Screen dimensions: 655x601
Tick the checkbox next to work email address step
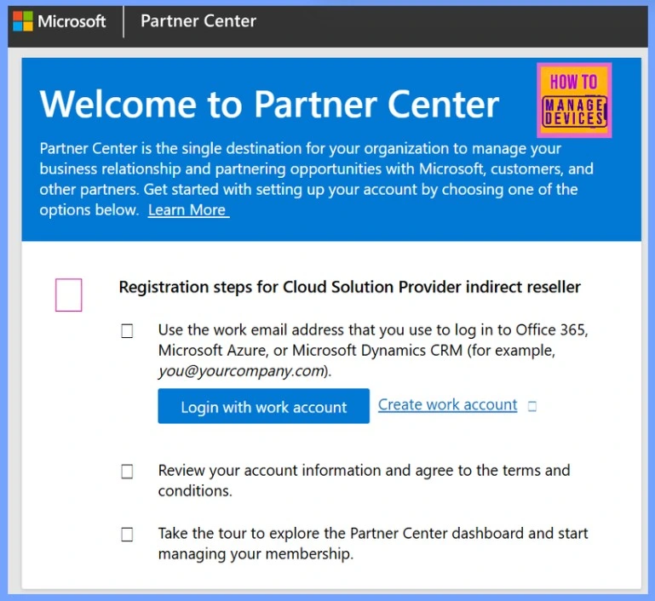point(127,331)
